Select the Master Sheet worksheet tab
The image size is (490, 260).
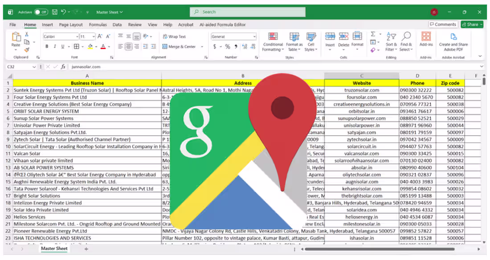click(x=54, y=248)
